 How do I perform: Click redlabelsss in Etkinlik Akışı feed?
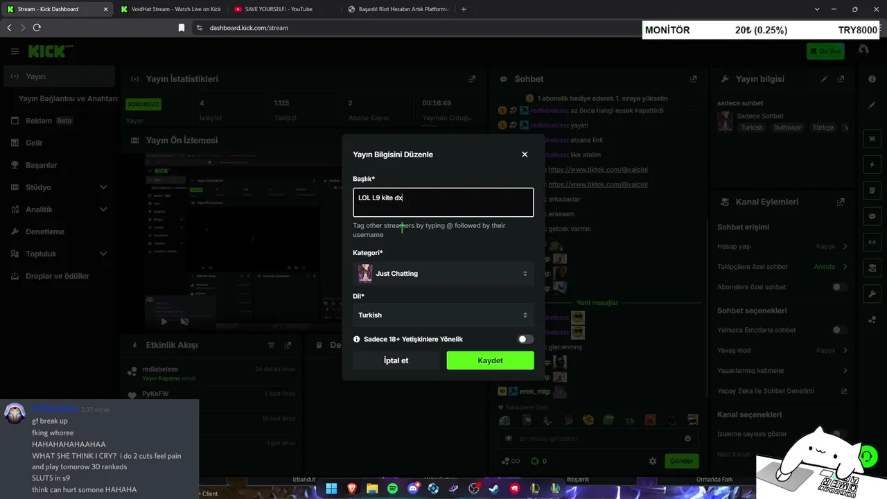160,369
